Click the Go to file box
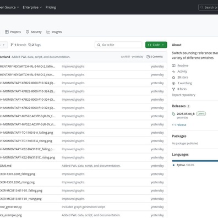 coord(118,45)
